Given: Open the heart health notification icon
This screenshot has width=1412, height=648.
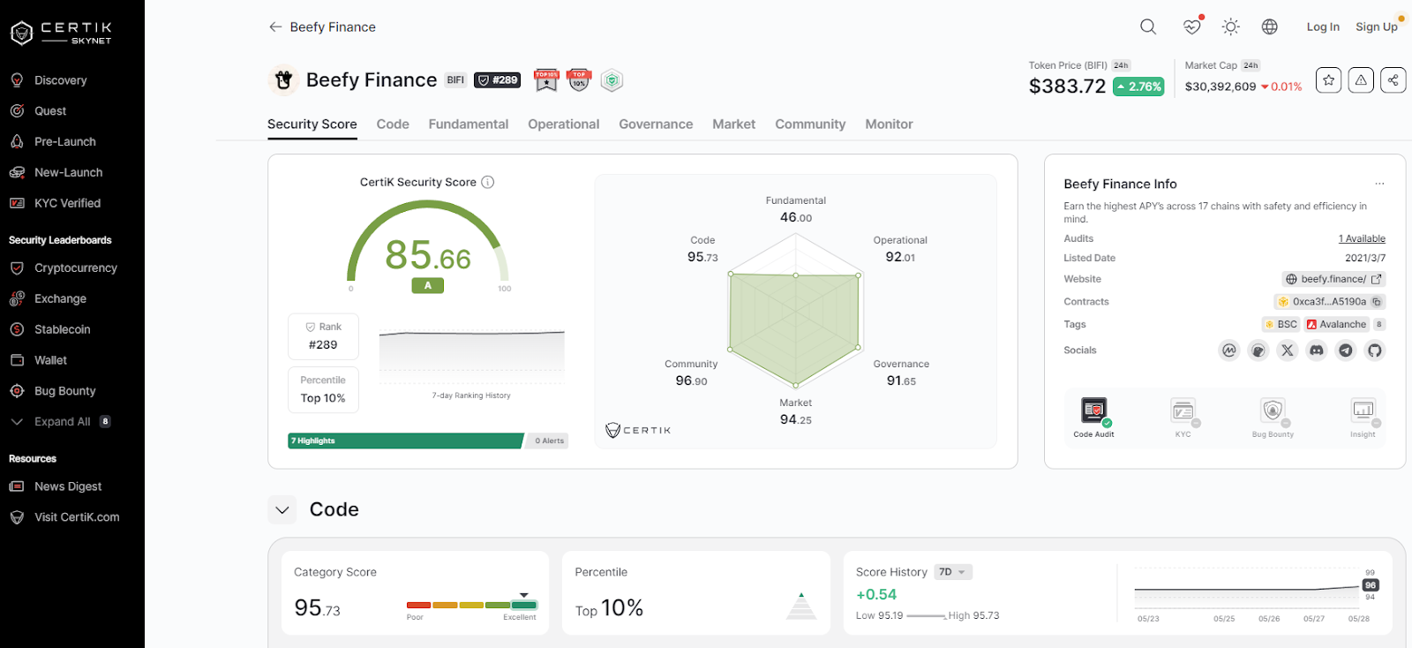Looking at the screenshot, I should [x=1191, y=26].
